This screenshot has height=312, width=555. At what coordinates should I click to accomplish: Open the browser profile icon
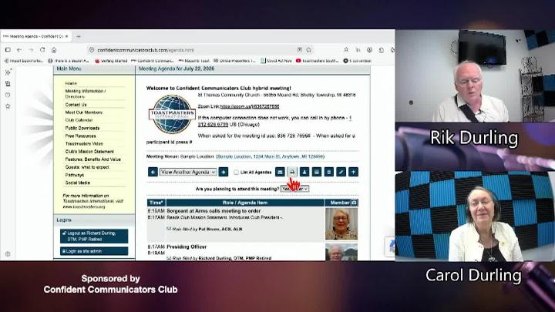(369, 50)
